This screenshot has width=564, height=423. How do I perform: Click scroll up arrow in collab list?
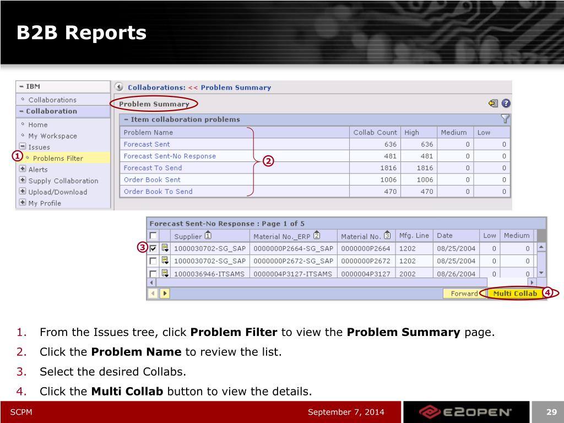click(541, 247)
